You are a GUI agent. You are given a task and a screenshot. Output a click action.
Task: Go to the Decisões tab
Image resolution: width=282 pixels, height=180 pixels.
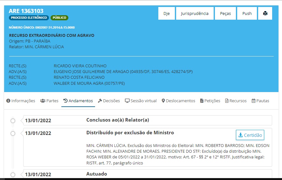(x=109, y=101)
